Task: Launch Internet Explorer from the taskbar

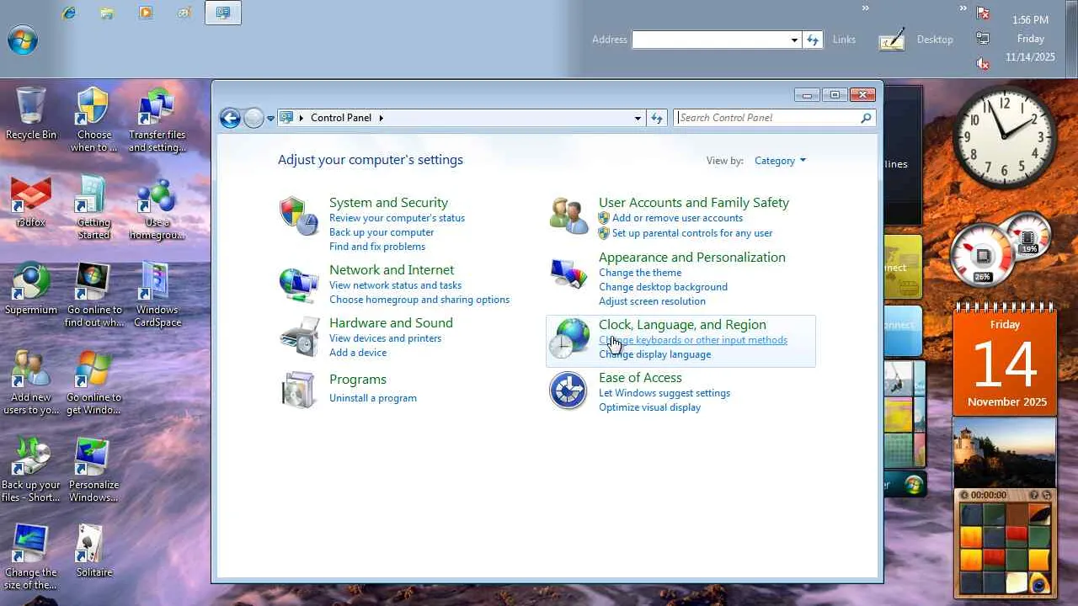Action: click(69, 13)
